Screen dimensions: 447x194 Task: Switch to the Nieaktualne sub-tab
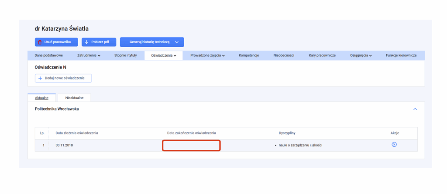pos(74,98)
